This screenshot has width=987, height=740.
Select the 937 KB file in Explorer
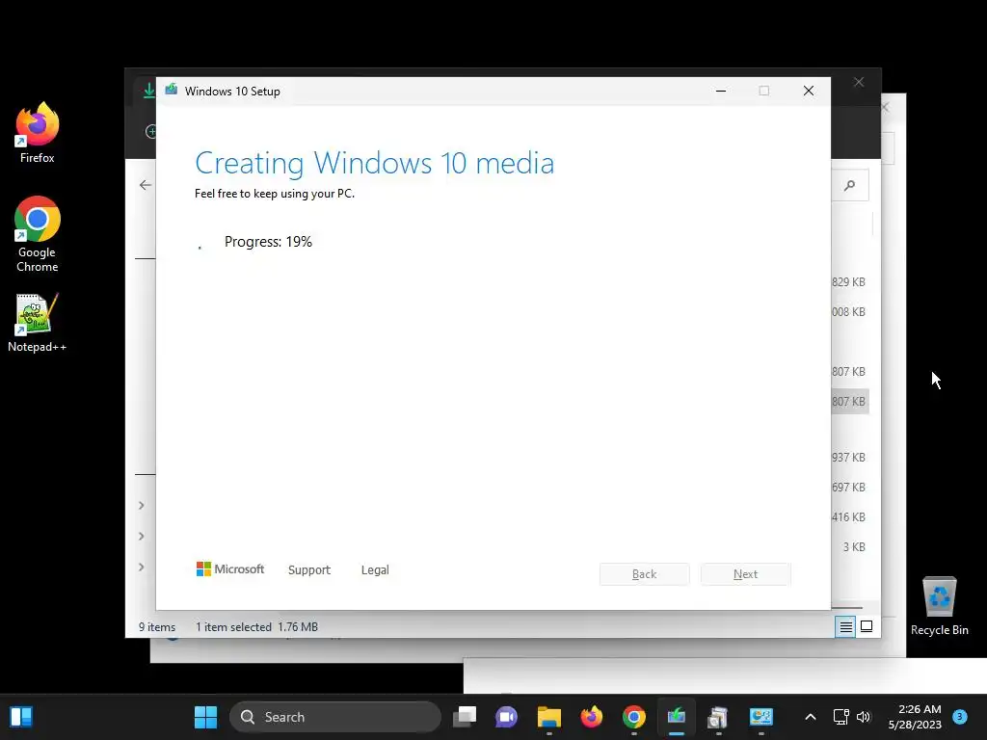tap(848, 458)
